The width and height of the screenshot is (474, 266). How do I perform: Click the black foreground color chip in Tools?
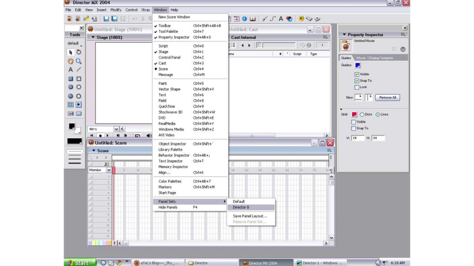(72, 126)
